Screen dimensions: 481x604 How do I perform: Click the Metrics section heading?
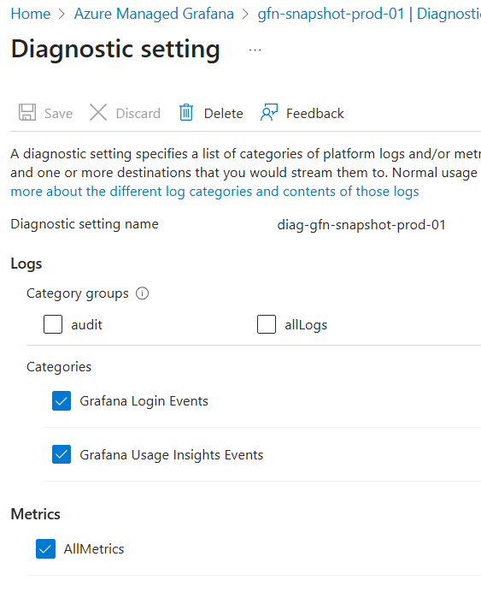[x=35, y=514]
